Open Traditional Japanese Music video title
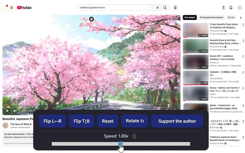This screenshot has height=153, width=245. (225, 139)
